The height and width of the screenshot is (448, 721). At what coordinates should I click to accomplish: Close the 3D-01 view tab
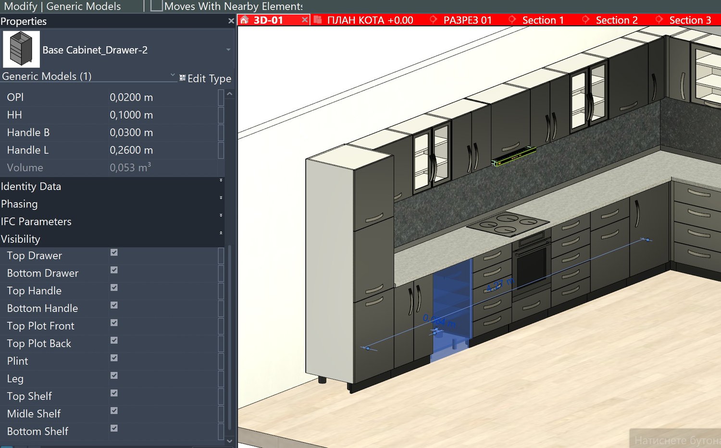[x=304, y=20]
